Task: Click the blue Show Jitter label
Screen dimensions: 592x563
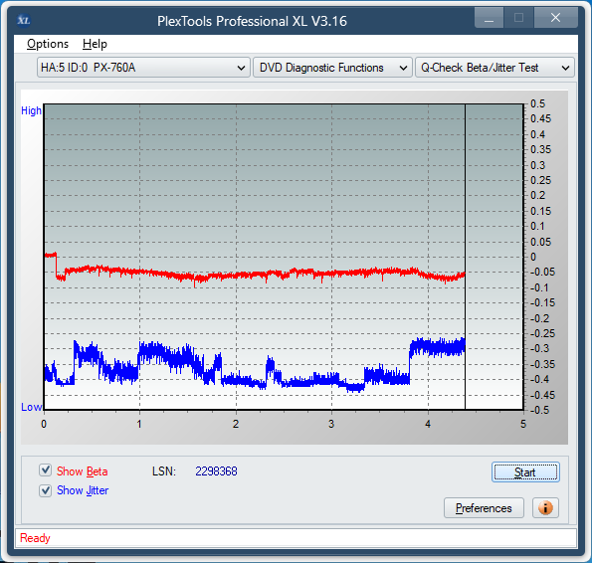Action: coord(83,490)
